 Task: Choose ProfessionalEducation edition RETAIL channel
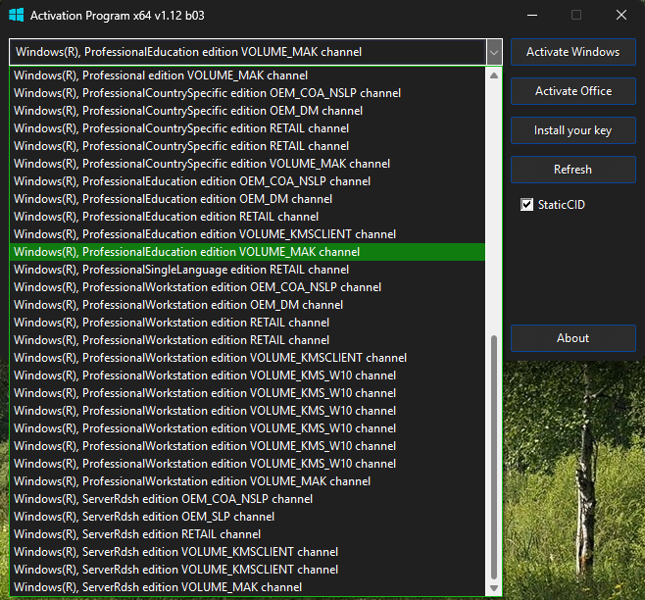247,217
